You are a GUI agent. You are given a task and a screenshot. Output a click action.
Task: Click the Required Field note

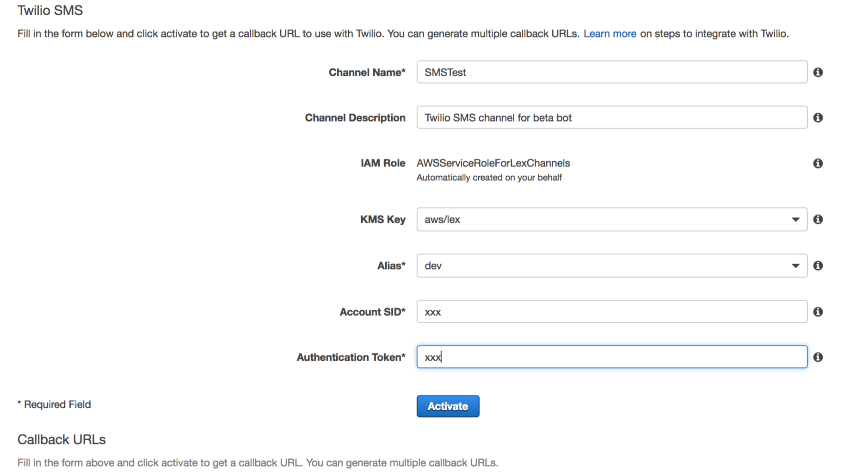pyautogui.click(x=54, y=405)
